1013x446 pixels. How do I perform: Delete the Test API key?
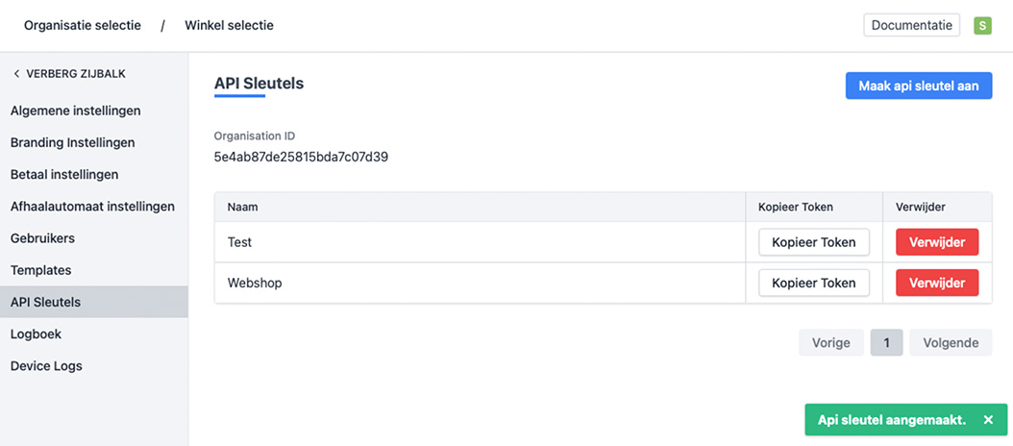[936, 242]
